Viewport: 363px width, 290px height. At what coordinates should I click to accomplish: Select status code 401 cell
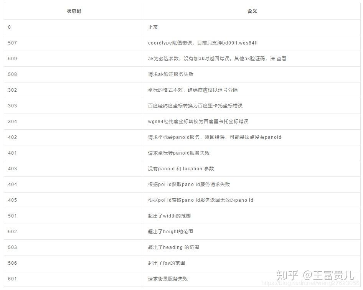pyautogui.click(x=74, y=153)
